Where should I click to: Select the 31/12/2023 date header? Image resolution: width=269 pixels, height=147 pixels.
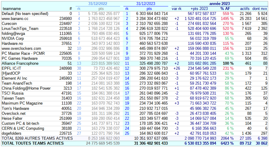pyautogui.click(x=146, y=4)
